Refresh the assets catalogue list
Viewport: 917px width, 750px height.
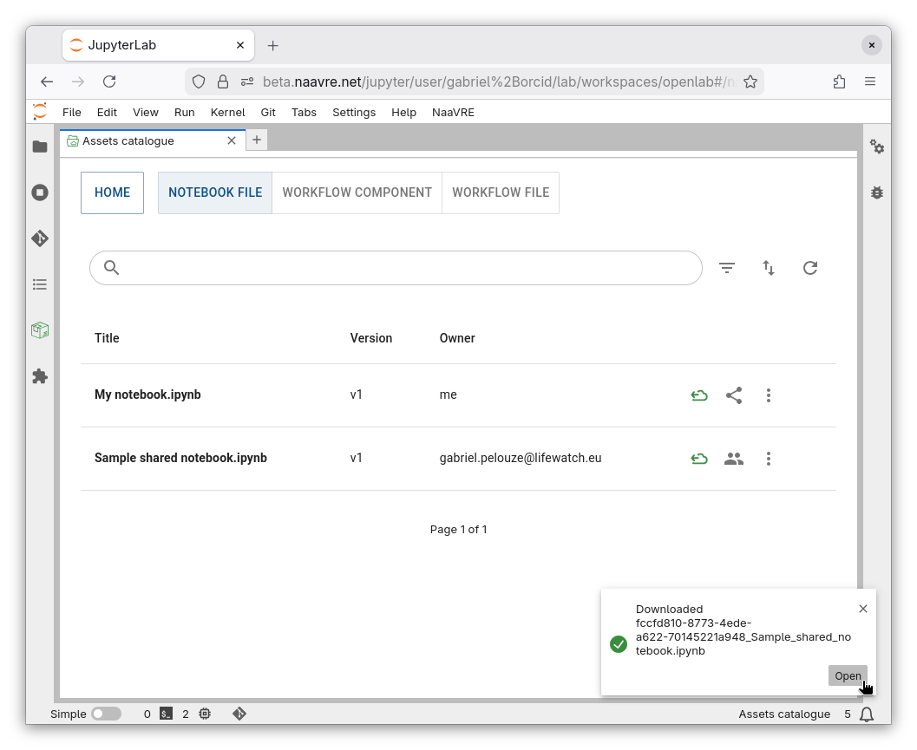(810, 268)
